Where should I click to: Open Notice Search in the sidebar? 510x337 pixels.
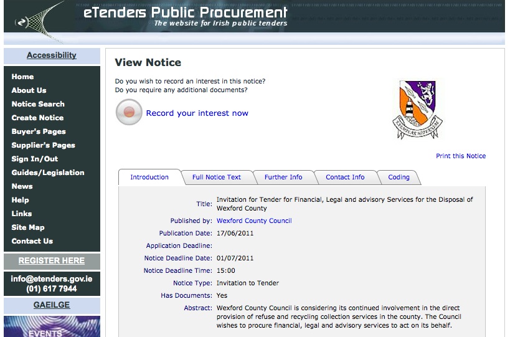coord(38,104)
